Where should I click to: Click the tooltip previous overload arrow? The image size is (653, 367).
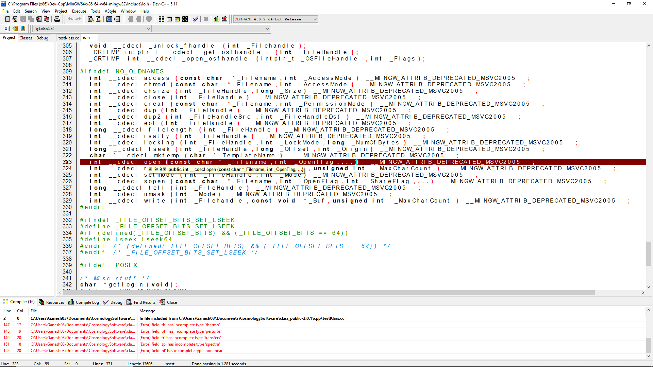(150, 169)
